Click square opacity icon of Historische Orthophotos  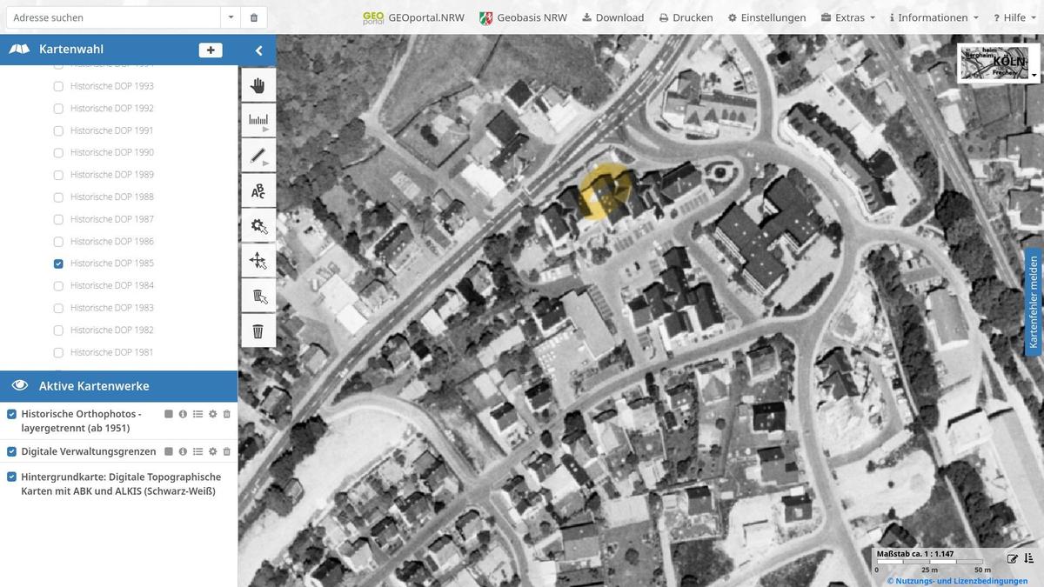pos(169,414)
